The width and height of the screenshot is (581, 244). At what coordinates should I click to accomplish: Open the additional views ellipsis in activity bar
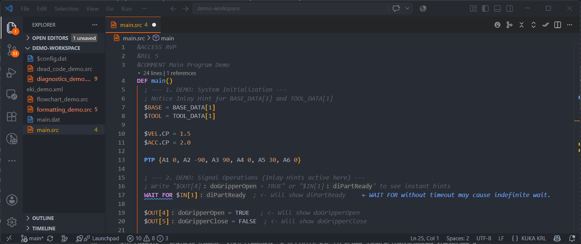(11, 161)
